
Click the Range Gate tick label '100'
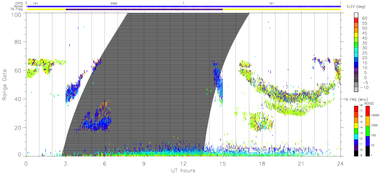pyautogui.click(x=17, y=14)
